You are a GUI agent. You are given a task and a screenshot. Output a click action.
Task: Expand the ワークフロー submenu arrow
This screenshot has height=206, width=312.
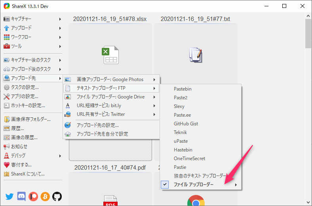pos(60,37)
